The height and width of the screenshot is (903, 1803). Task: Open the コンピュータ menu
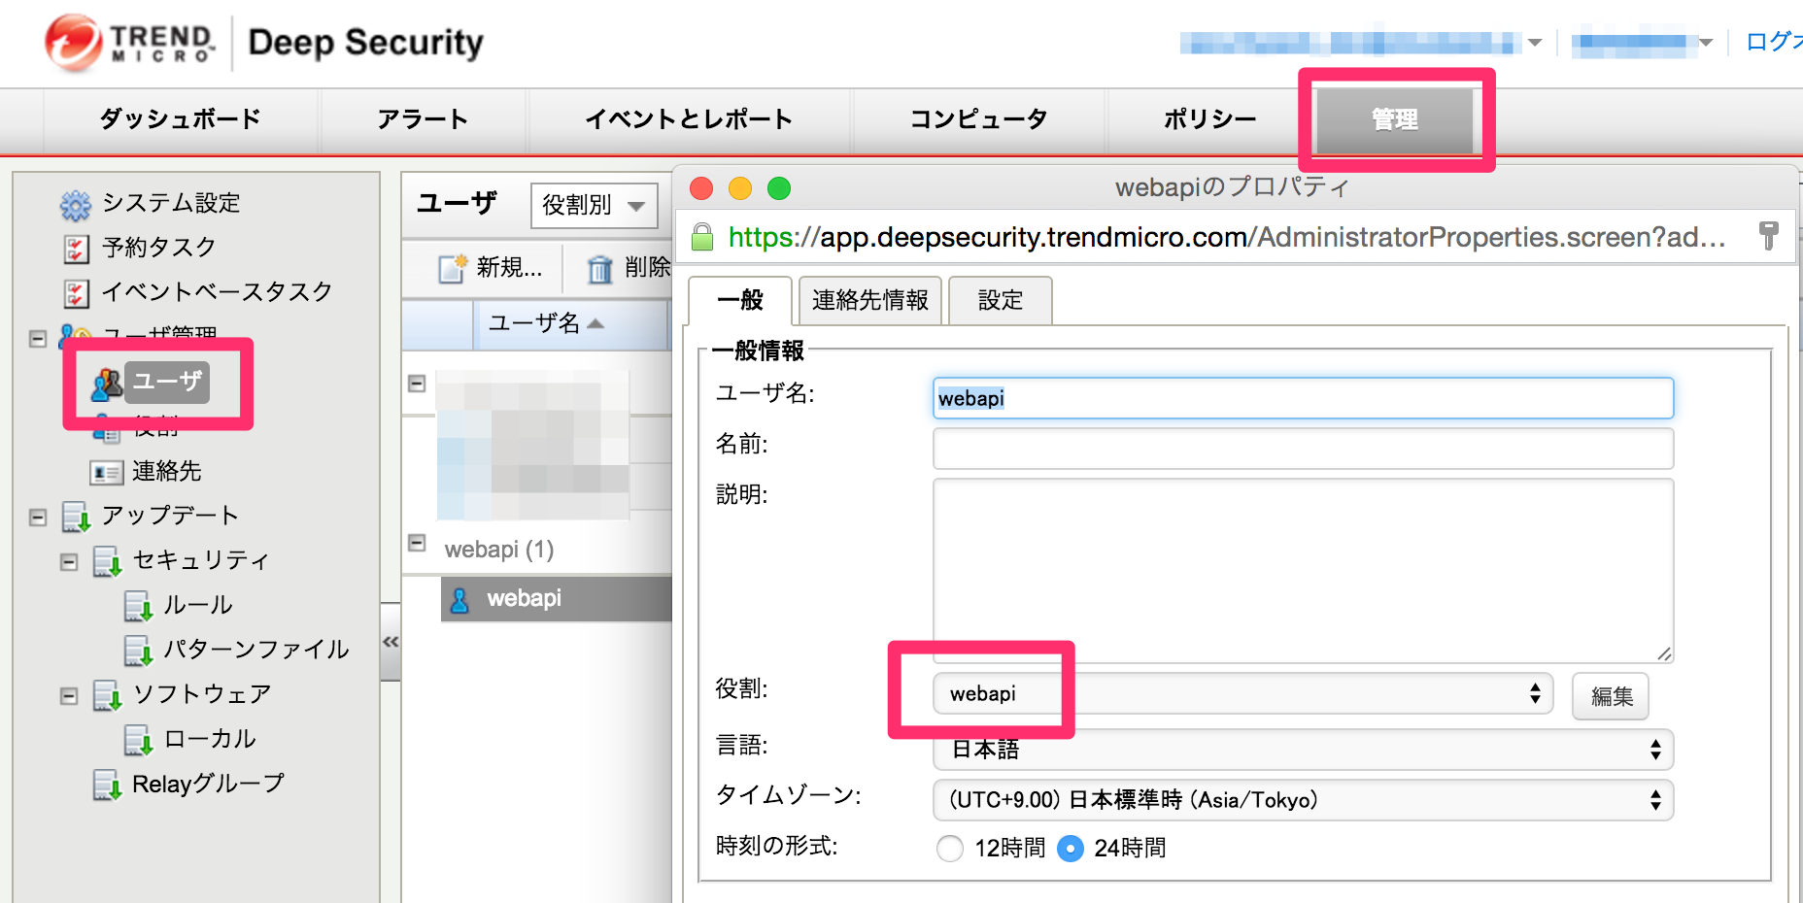pyautogui.click(x=978, y=120)
